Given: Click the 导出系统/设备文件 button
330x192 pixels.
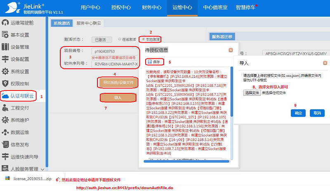Looking at the screenshot, I should tap(118, 82).
